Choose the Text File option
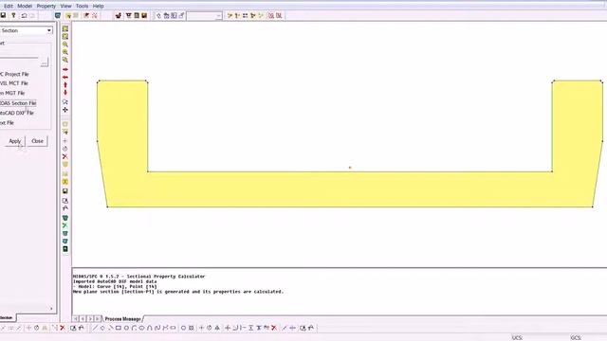 tap(7, 122)
